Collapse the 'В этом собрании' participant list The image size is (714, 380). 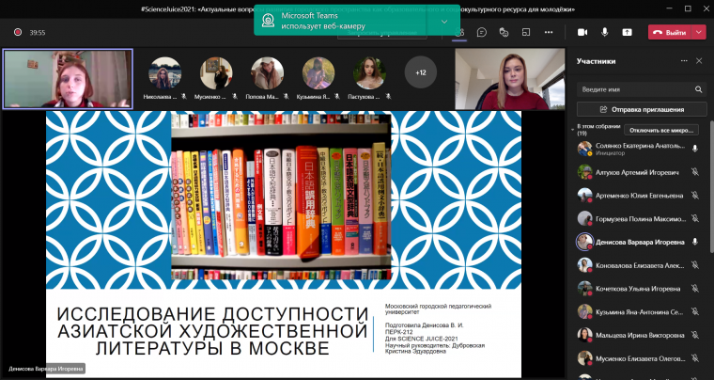click(574, 130)
